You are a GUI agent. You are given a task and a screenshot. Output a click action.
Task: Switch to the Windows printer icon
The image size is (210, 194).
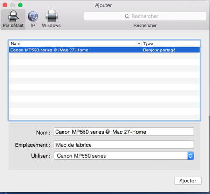(x=51, y=16)
